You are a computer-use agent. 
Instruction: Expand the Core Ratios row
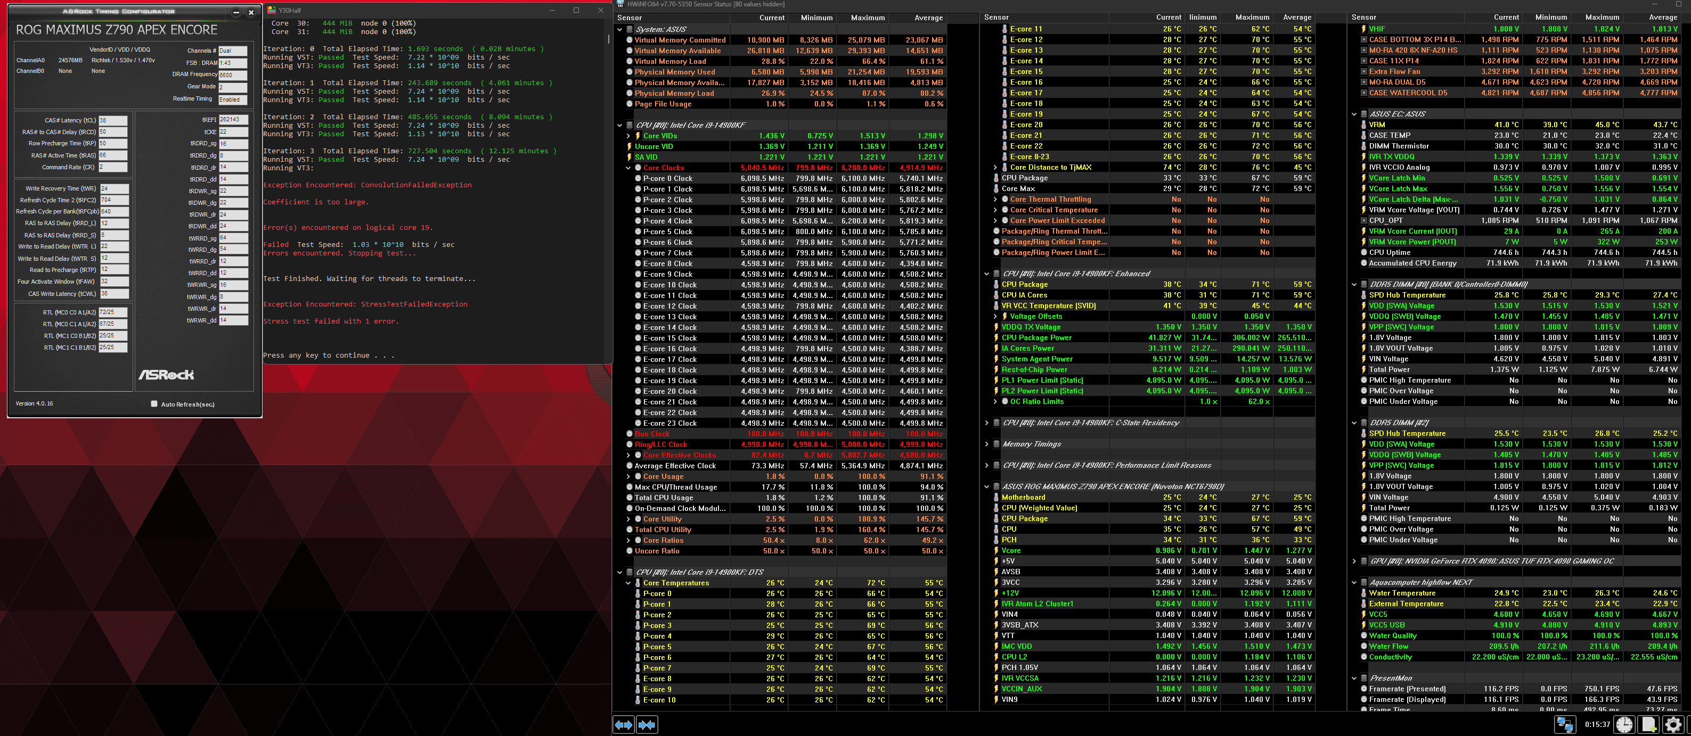click(x=628, y=541)
